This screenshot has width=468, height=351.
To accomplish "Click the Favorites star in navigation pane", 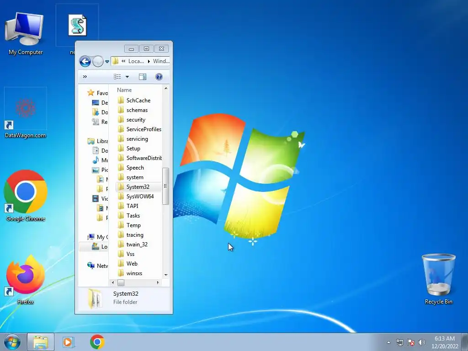I will (x=91, y=93).
